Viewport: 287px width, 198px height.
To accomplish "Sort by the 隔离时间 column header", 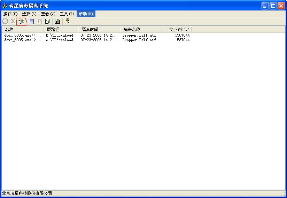I will pyautogui.click(x=99, y=30).
